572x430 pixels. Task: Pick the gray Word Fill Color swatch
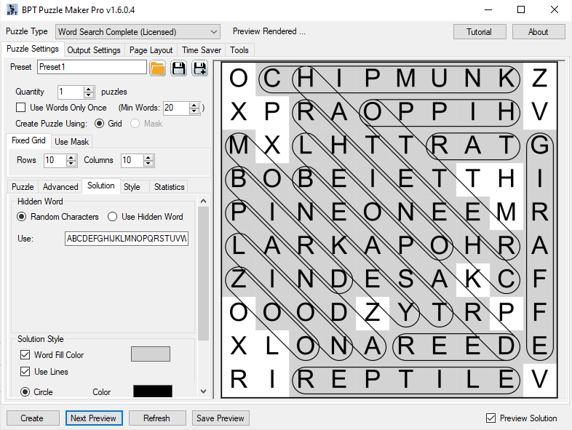(x=151, y=354)
